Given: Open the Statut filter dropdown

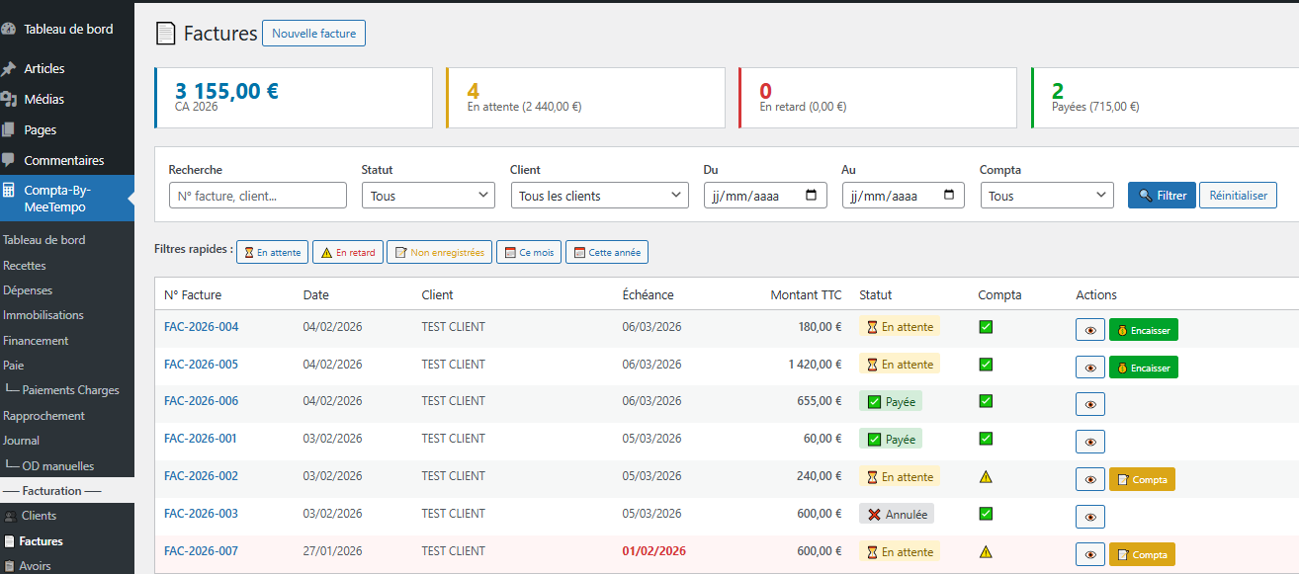Looking at the screenshot, I should pyautogui.click(x=427, y=195).
